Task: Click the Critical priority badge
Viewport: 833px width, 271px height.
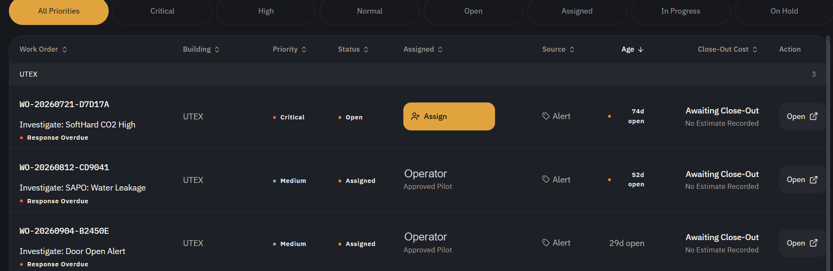Action: coord(289,117)
